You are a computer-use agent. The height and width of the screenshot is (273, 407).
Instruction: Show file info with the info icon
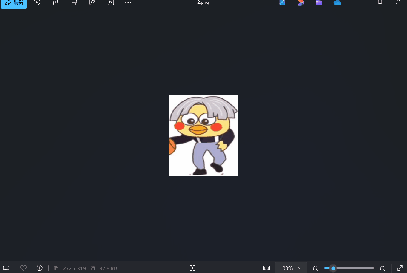click(40, 268)
